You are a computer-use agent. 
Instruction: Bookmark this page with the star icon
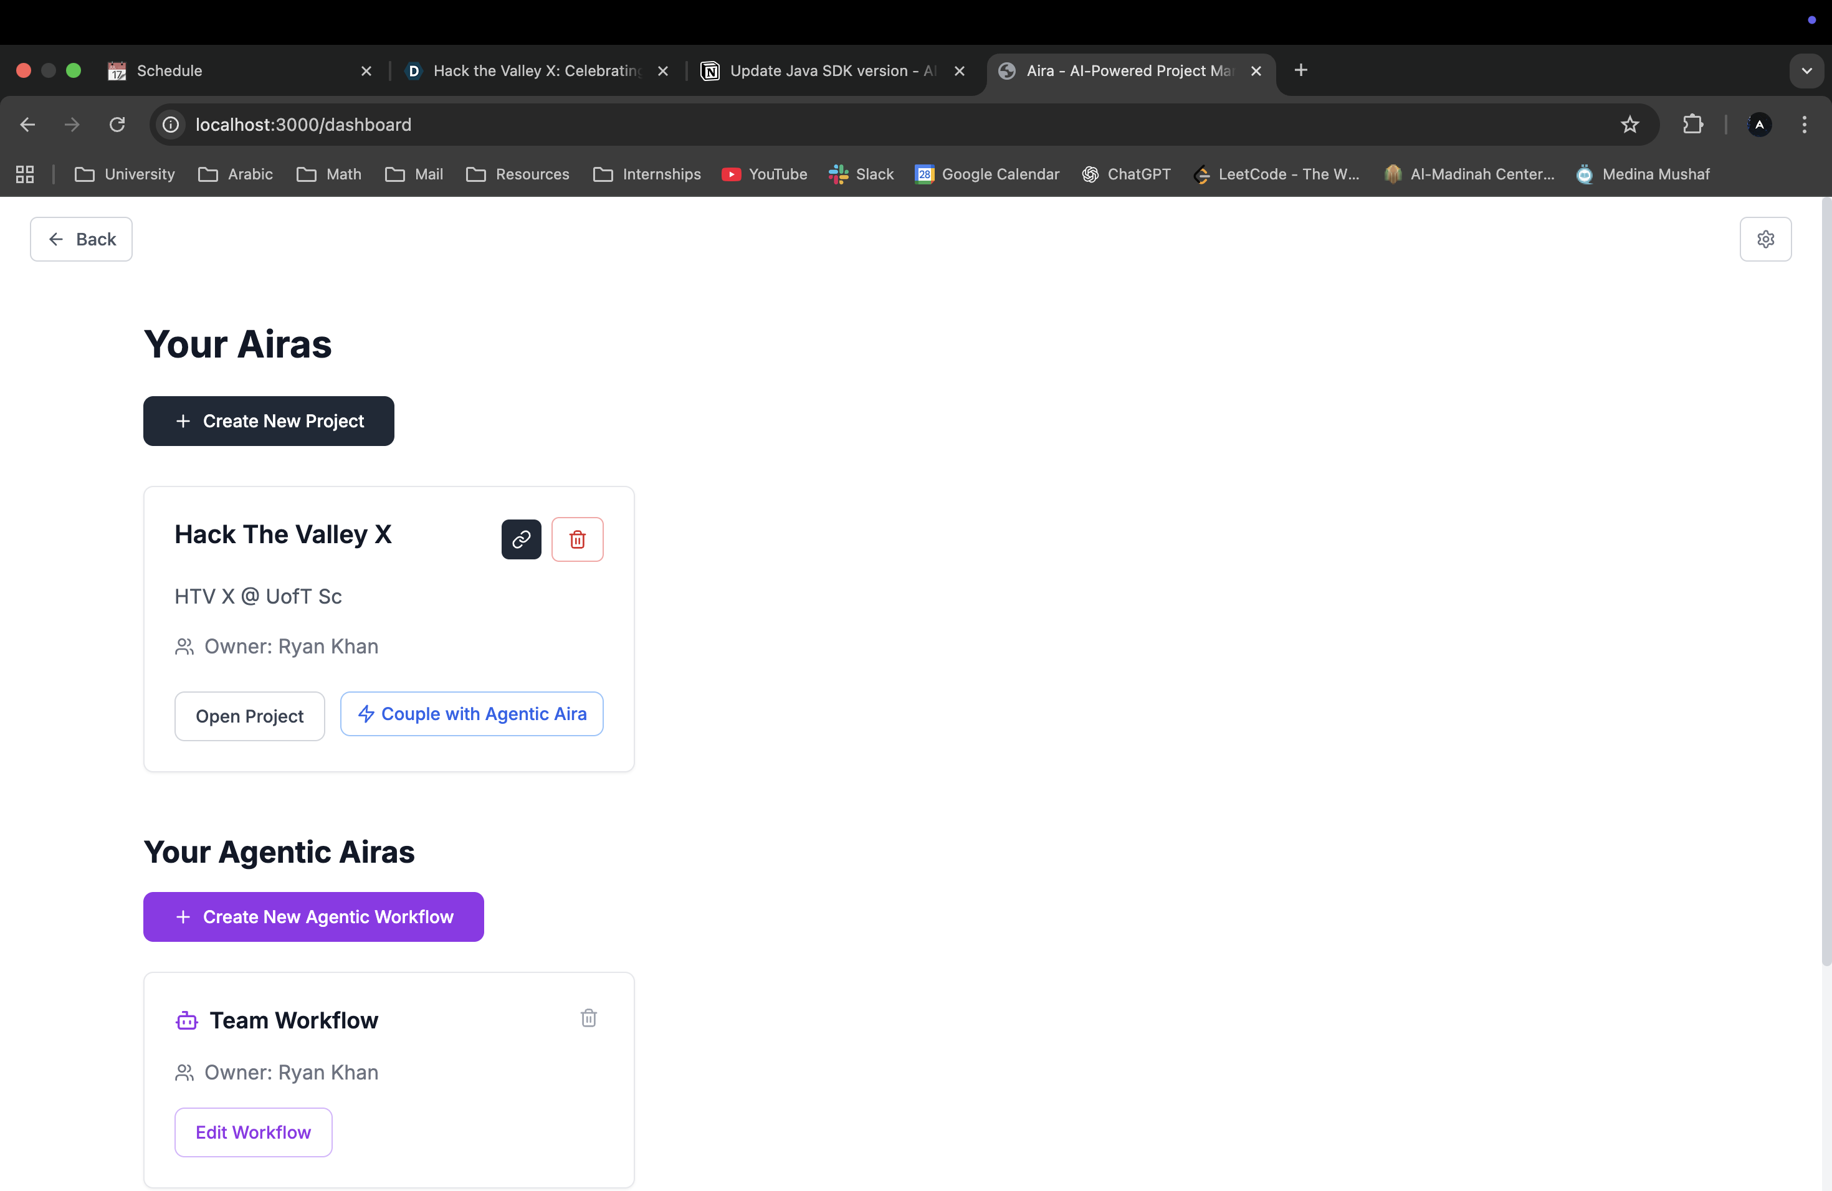point(1629,125)
